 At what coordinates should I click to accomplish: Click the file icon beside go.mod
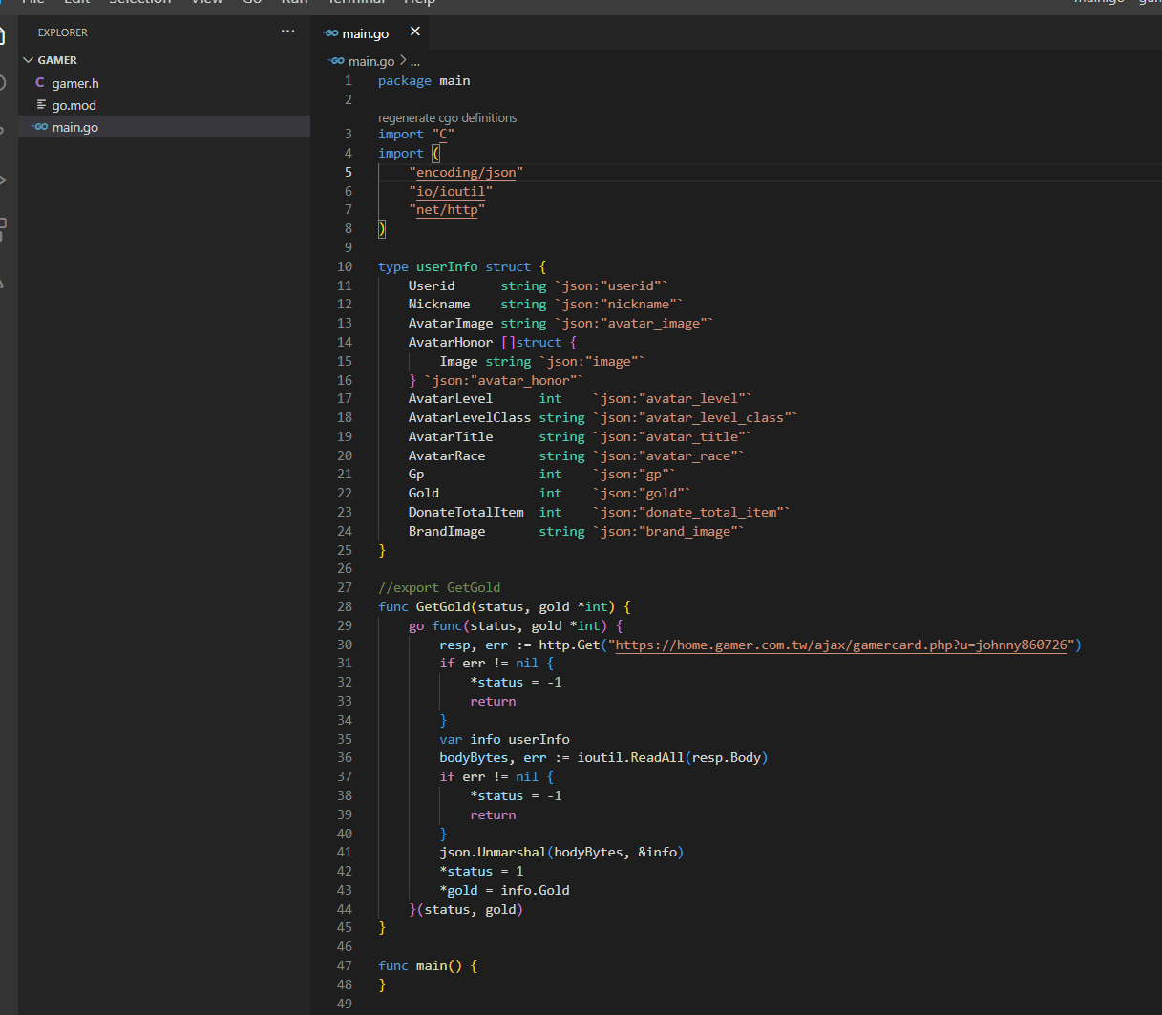[x=40, y=105]
